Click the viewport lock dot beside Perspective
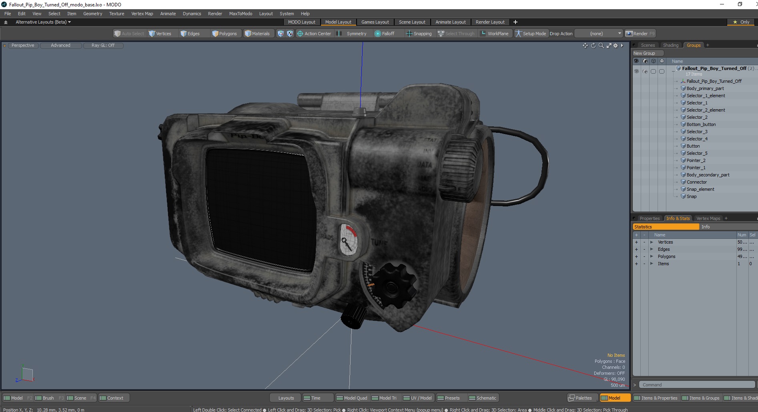Viewport: 758px width, 412px height. click(x=4, y=46)
